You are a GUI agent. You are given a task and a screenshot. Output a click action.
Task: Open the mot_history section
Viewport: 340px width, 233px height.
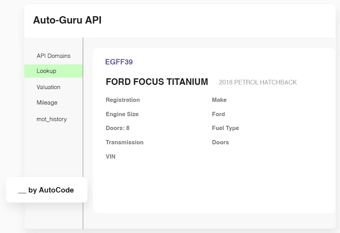pos(52,119)
